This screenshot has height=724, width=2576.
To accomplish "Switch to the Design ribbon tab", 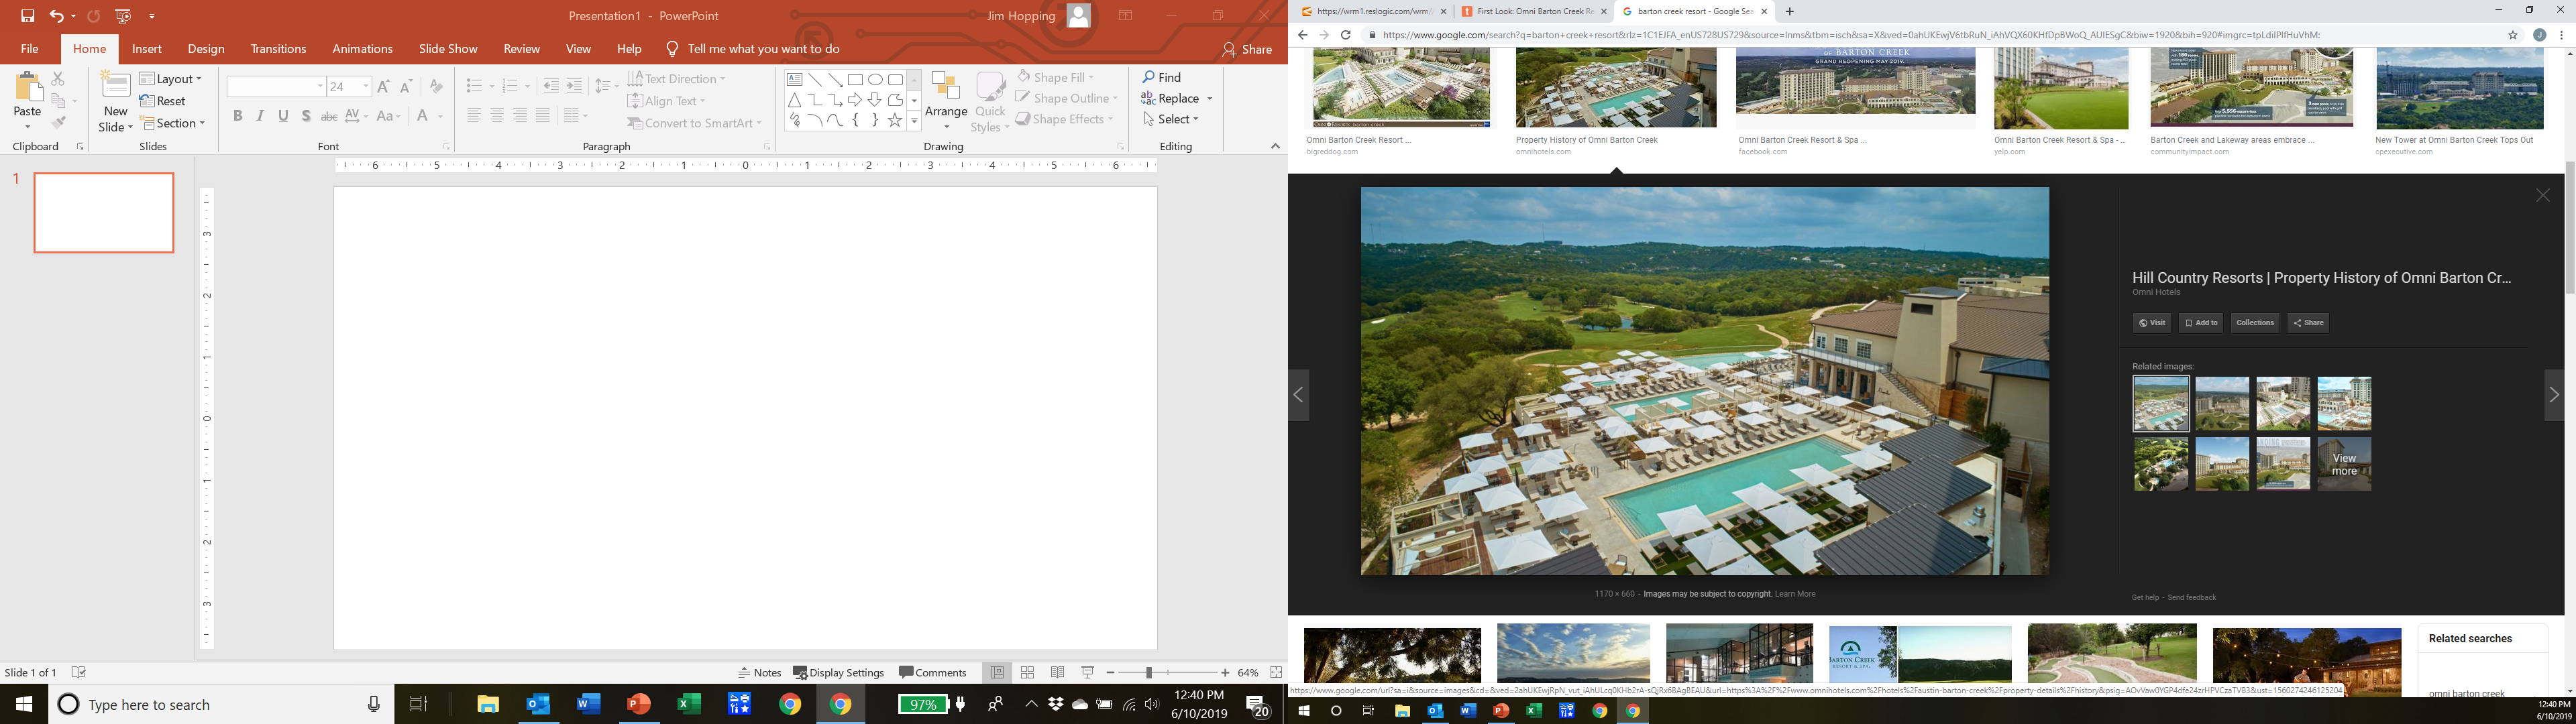I will pyautogui.click(x=206, y=49).
